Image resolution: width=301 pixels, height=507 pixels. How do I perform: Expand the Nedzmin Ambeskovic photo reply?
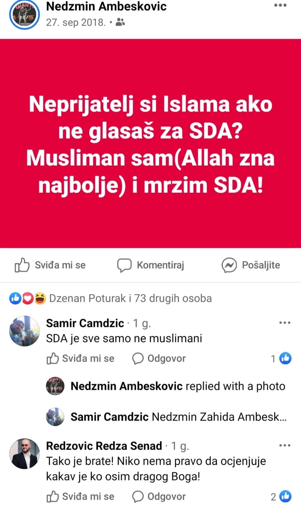[178, 386]
